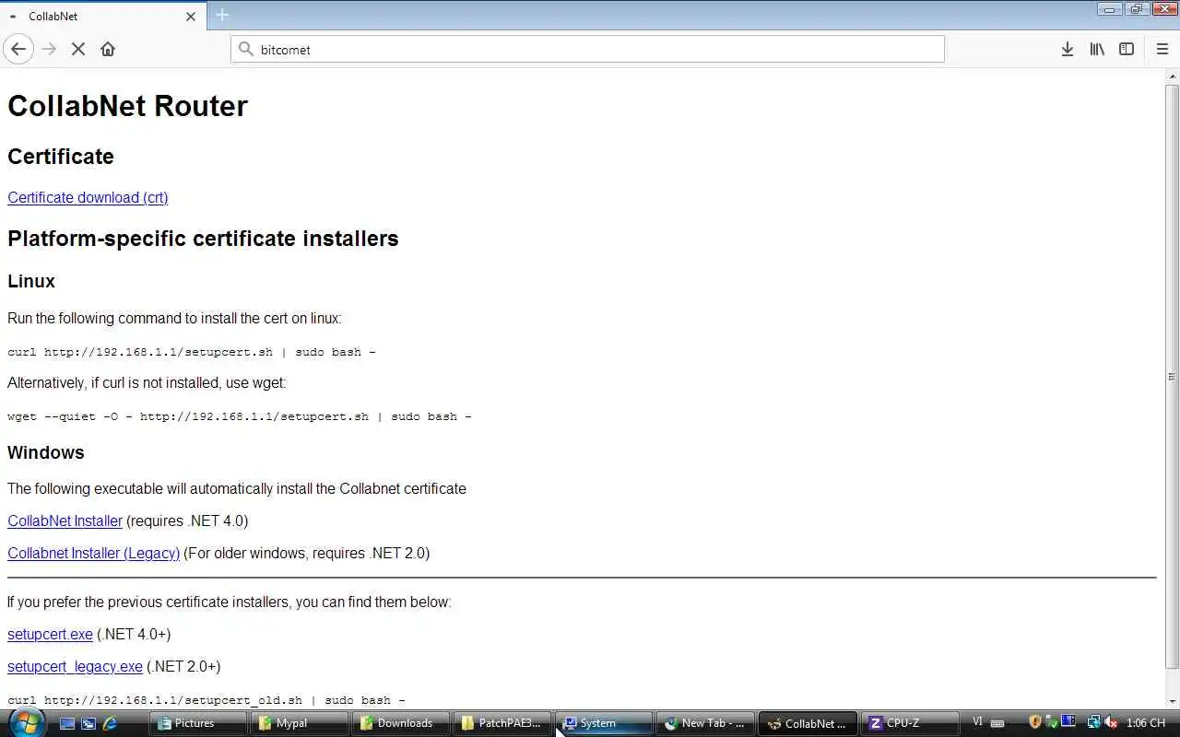Click the scrollbar down arrow

tap(1172, 701)
